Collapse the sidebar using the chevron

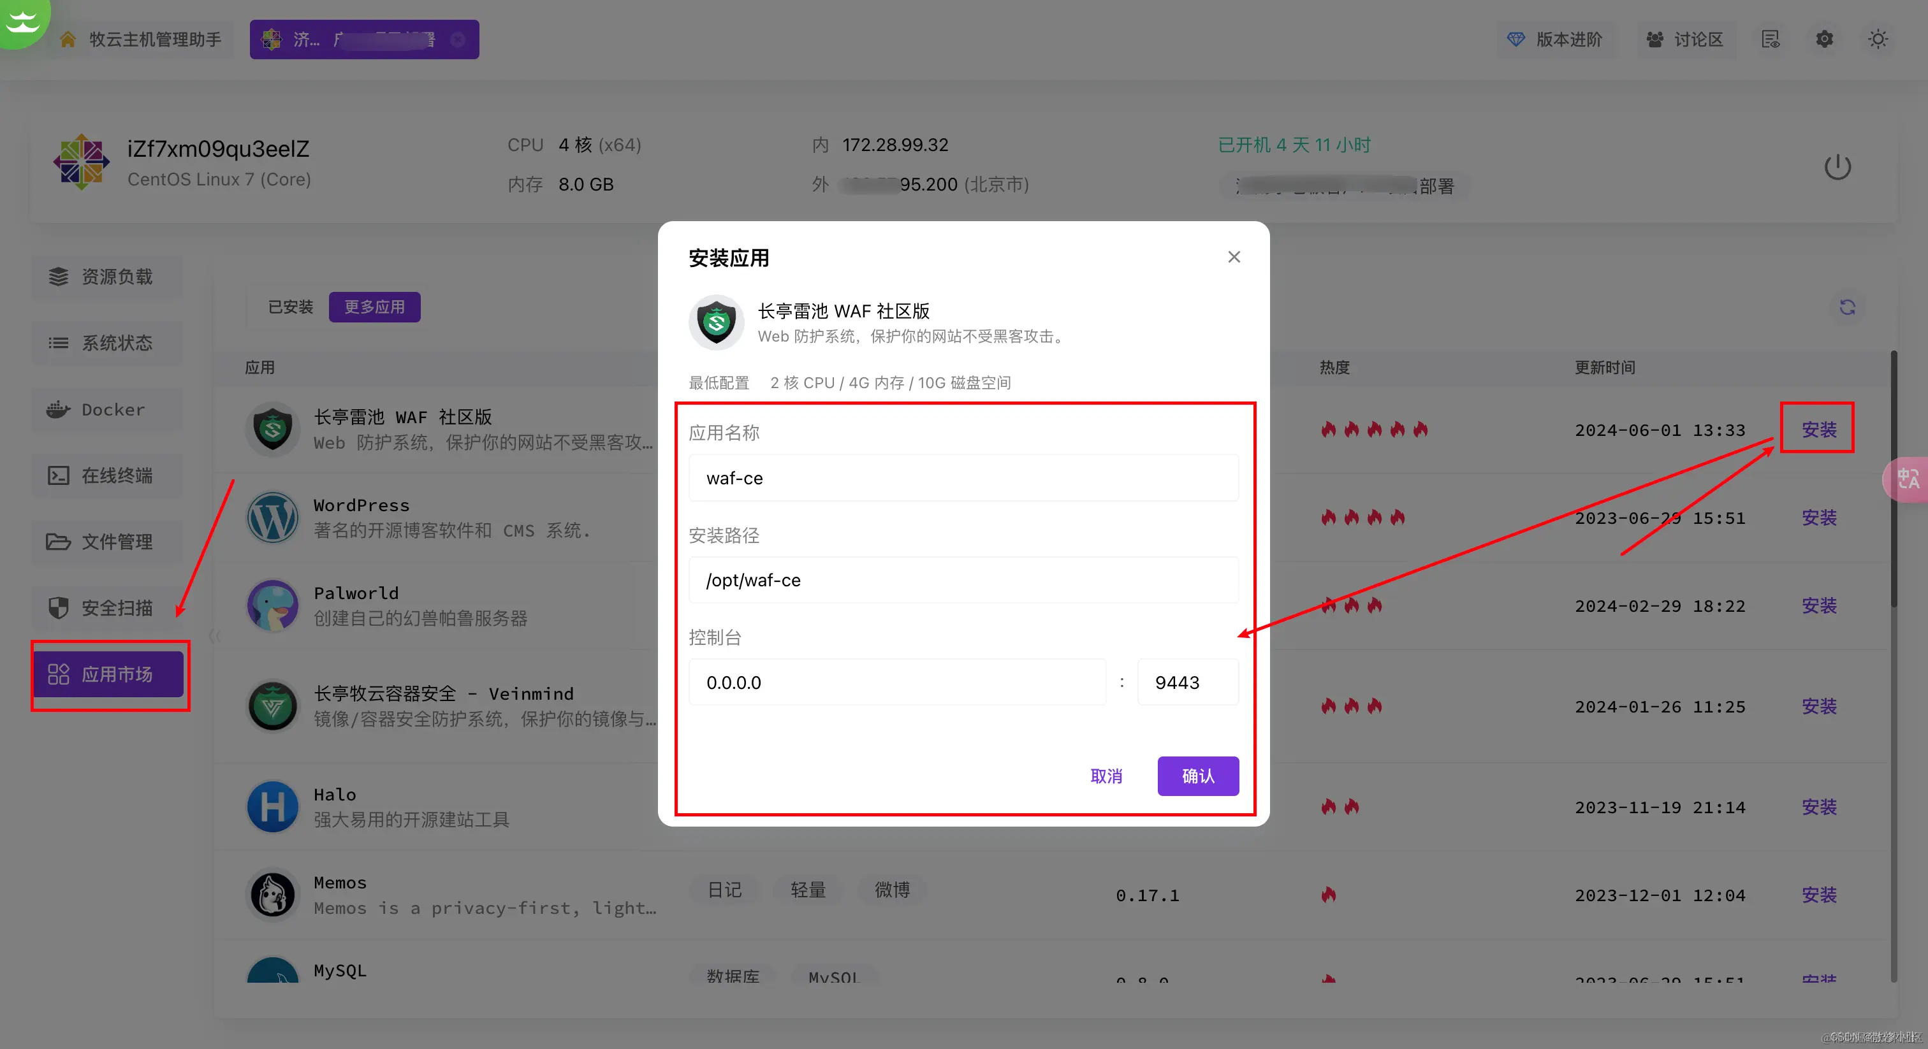coord(215,636)
